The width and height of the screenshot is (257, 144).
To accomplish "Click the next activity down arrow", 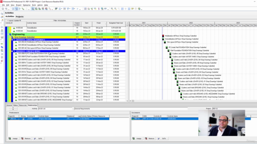I will point(13,109).
